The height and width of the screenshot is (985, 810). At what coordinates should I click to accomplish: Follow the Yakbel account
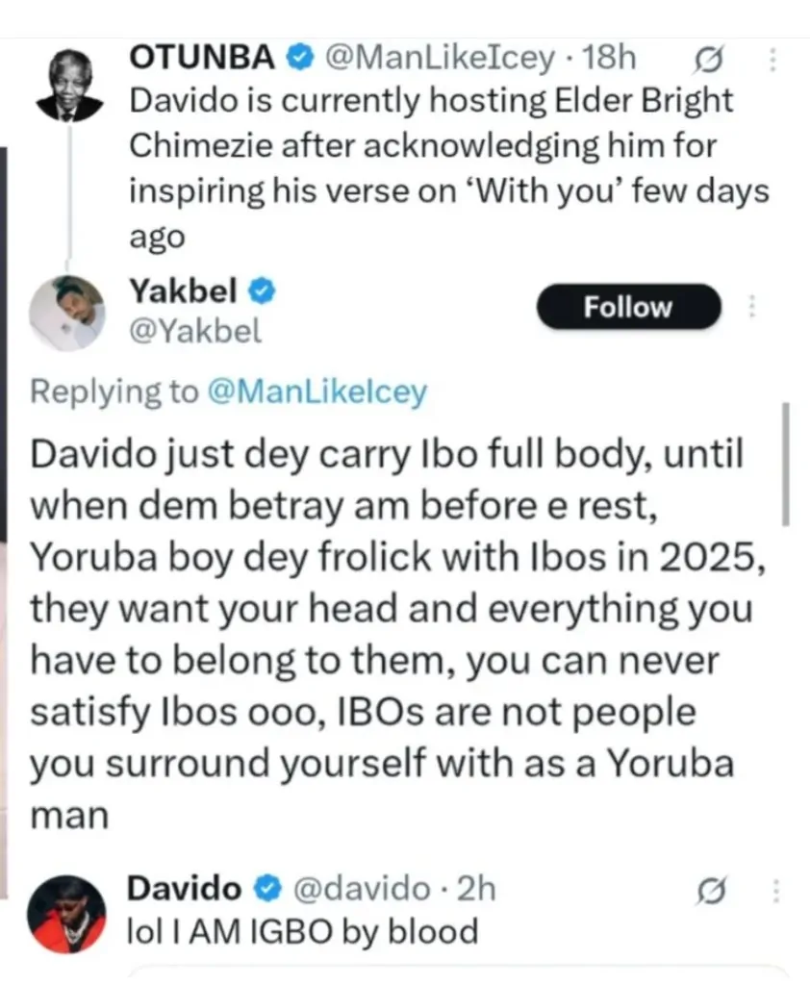(628, 308)
